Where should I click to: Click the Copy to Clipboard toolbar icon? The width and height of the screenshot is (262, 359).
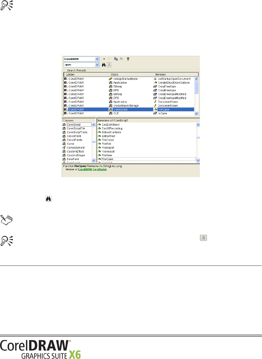116,59
